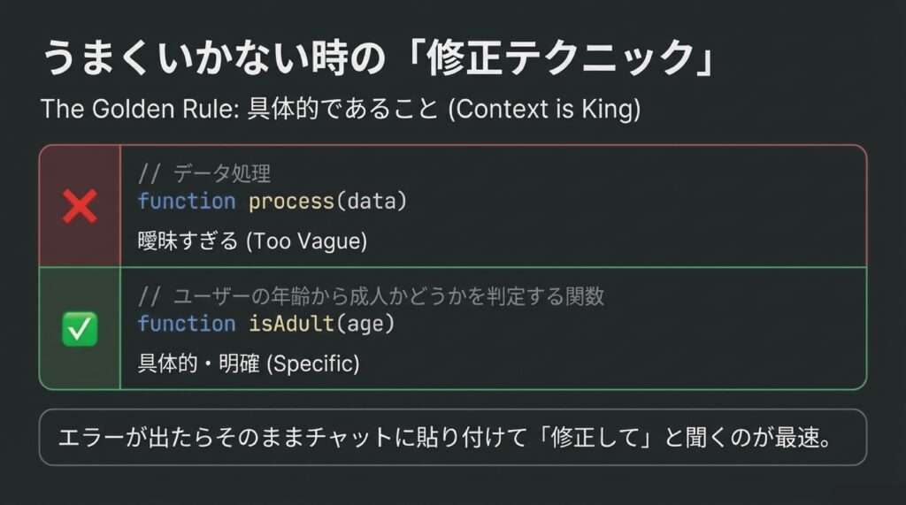Click the "(data)" parameter

(x=371, y=202)
